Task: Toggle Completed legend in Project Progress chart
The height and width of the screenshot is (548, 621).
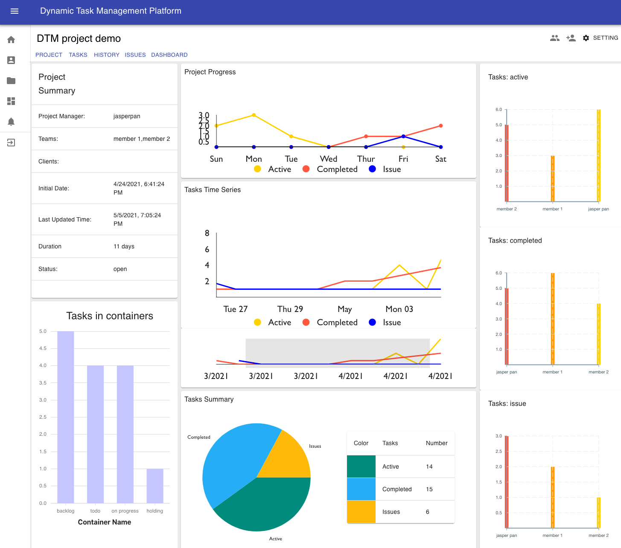Action: pyautogui.click(x=330, y=169)
